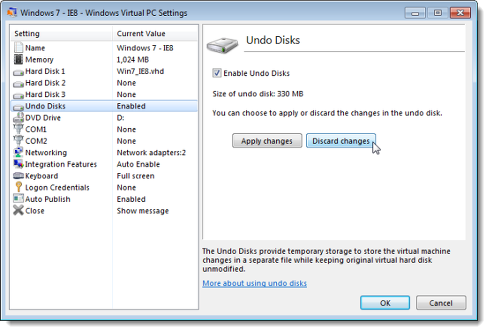This screenshot has height=332, width=489.
Task: Cancel the settings dialog
Action: [x=441, y=303]
